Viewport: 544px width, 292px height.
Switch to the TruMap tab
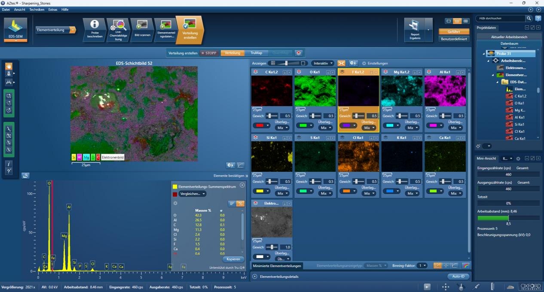coord(256,53)
